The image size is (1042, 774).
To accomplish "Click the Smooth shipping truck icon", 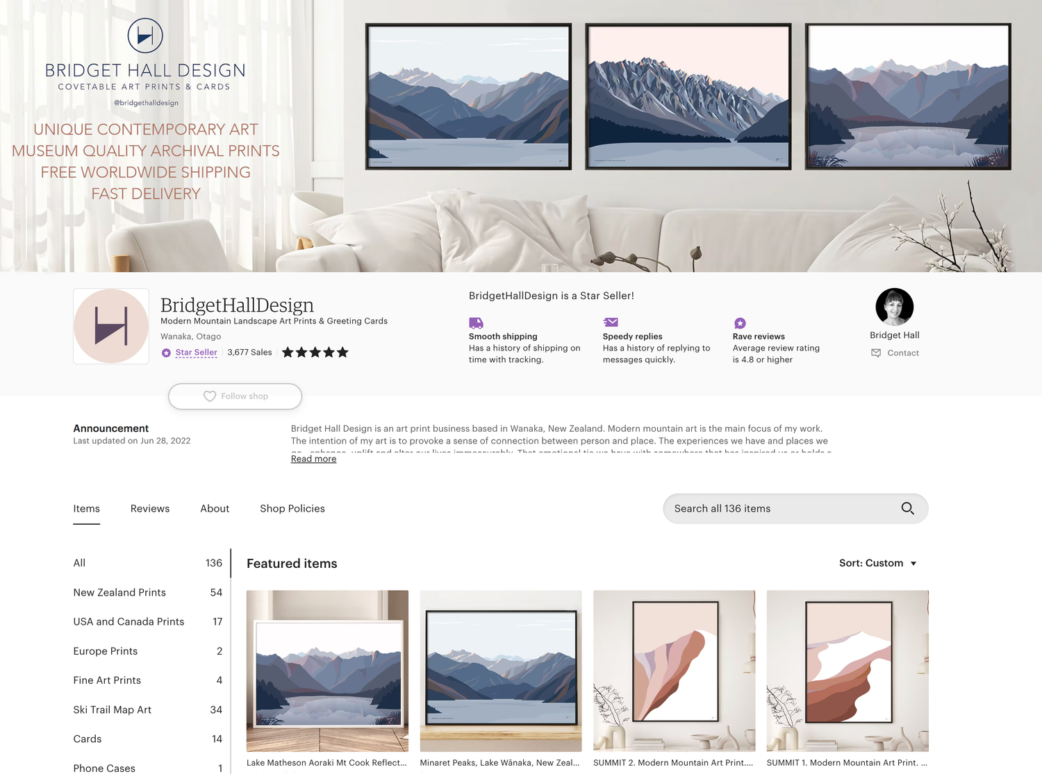I will point(476,323).
